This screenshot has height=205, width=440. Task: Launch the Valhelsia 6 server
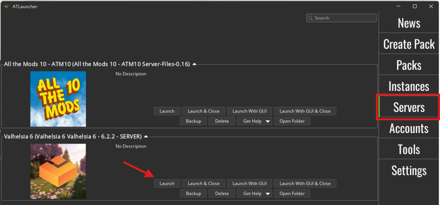point(167,184)
